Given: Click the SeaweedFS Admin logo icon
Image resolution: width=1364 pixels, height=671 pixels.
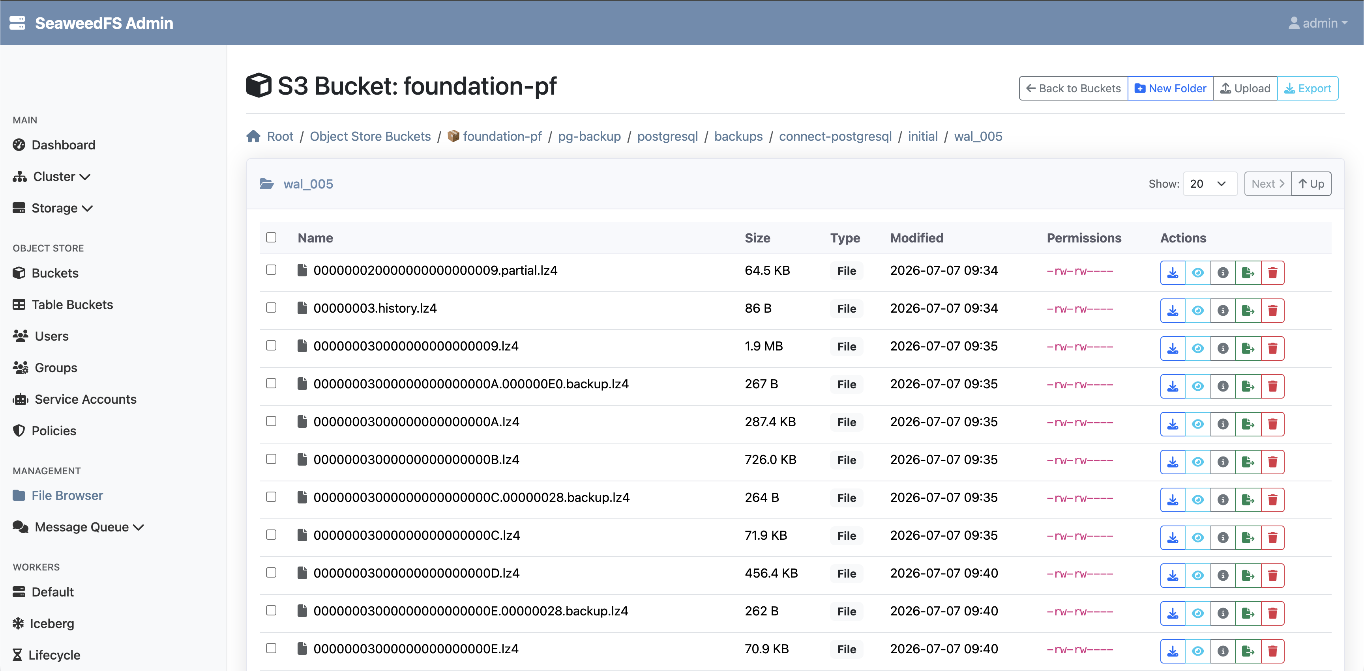Looking at the screenshot, I should (17, 23).
